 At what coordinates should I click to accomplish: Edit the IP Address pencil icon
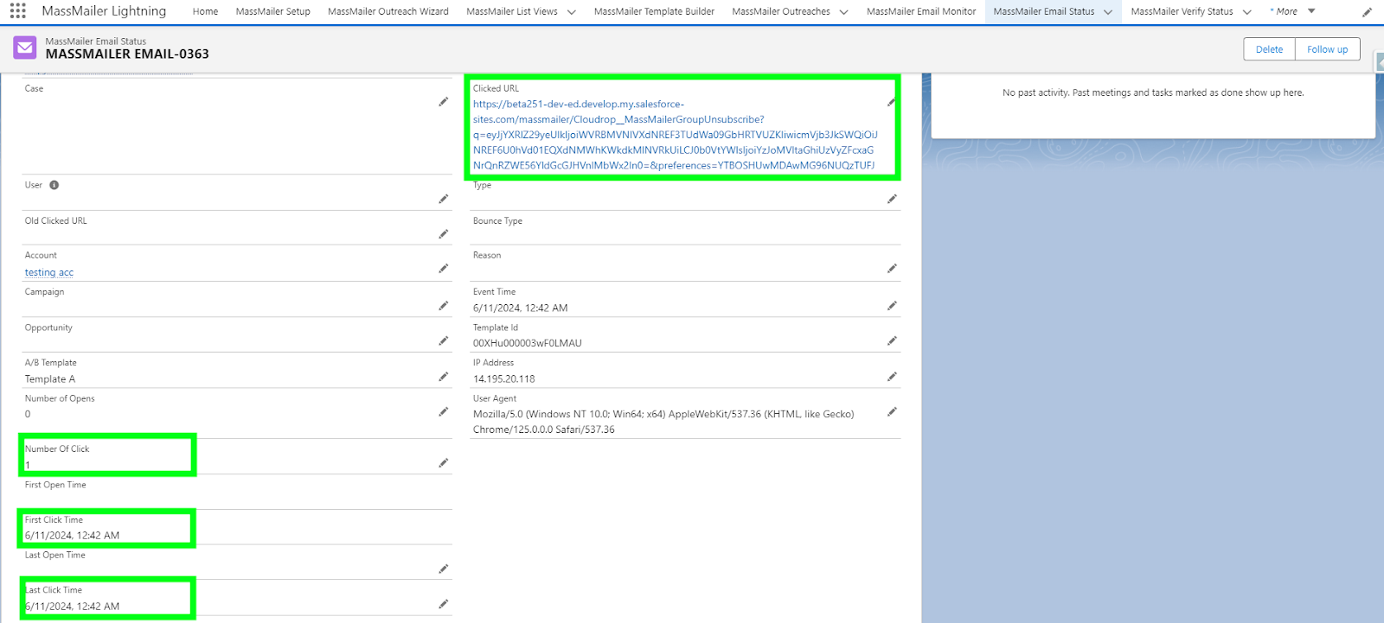(x=892, y=377)
